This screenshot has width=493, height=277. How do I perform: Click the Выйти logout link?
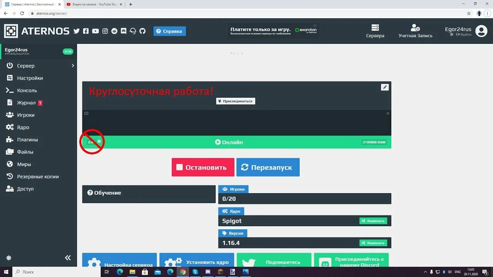464,35
